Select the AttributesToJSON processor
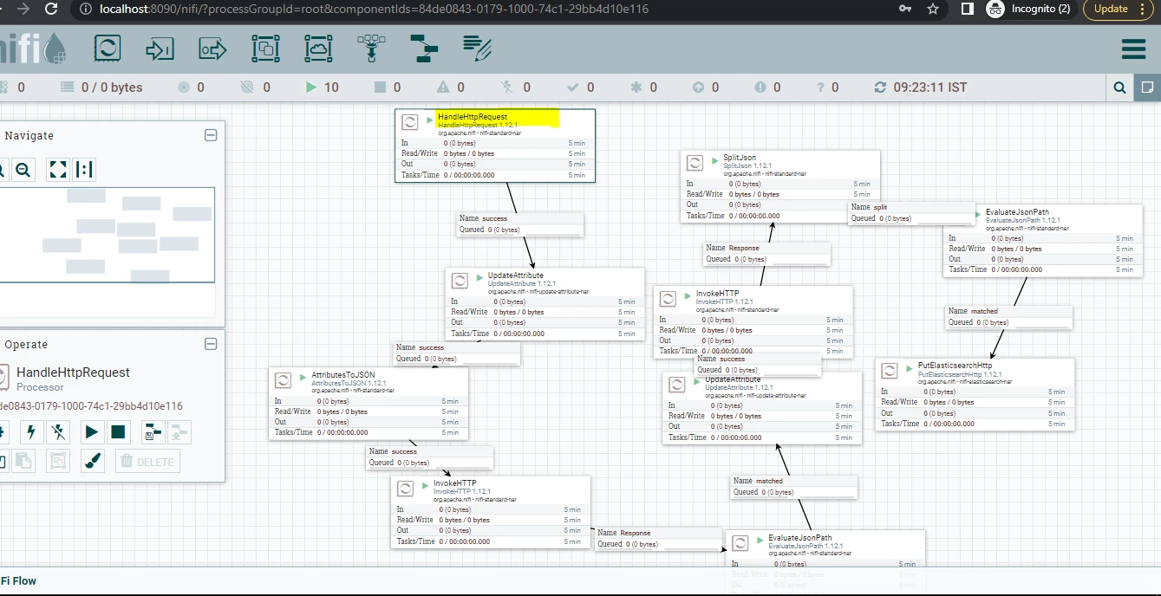1161x596 pixels. click(369, 404)
